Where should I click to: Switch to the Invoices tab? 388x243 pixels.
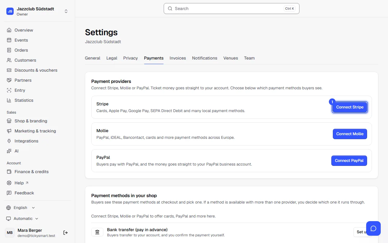(178, 58)
